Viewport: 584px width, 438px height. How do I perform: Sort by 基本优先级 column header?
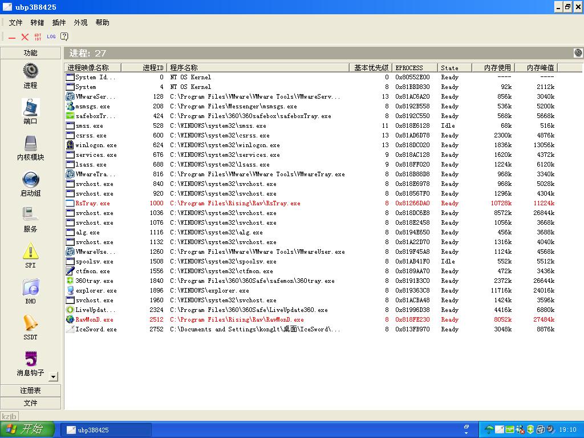371,67
